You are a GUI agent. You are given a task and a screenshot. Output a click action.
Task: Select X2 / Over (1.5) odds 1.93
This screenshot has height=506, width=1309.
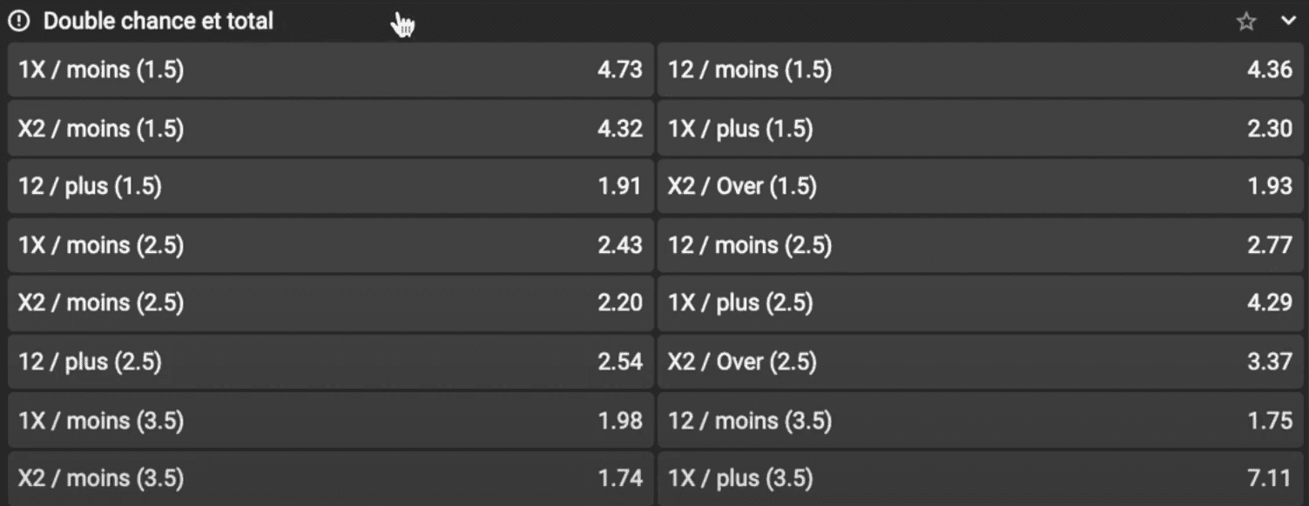980,186
